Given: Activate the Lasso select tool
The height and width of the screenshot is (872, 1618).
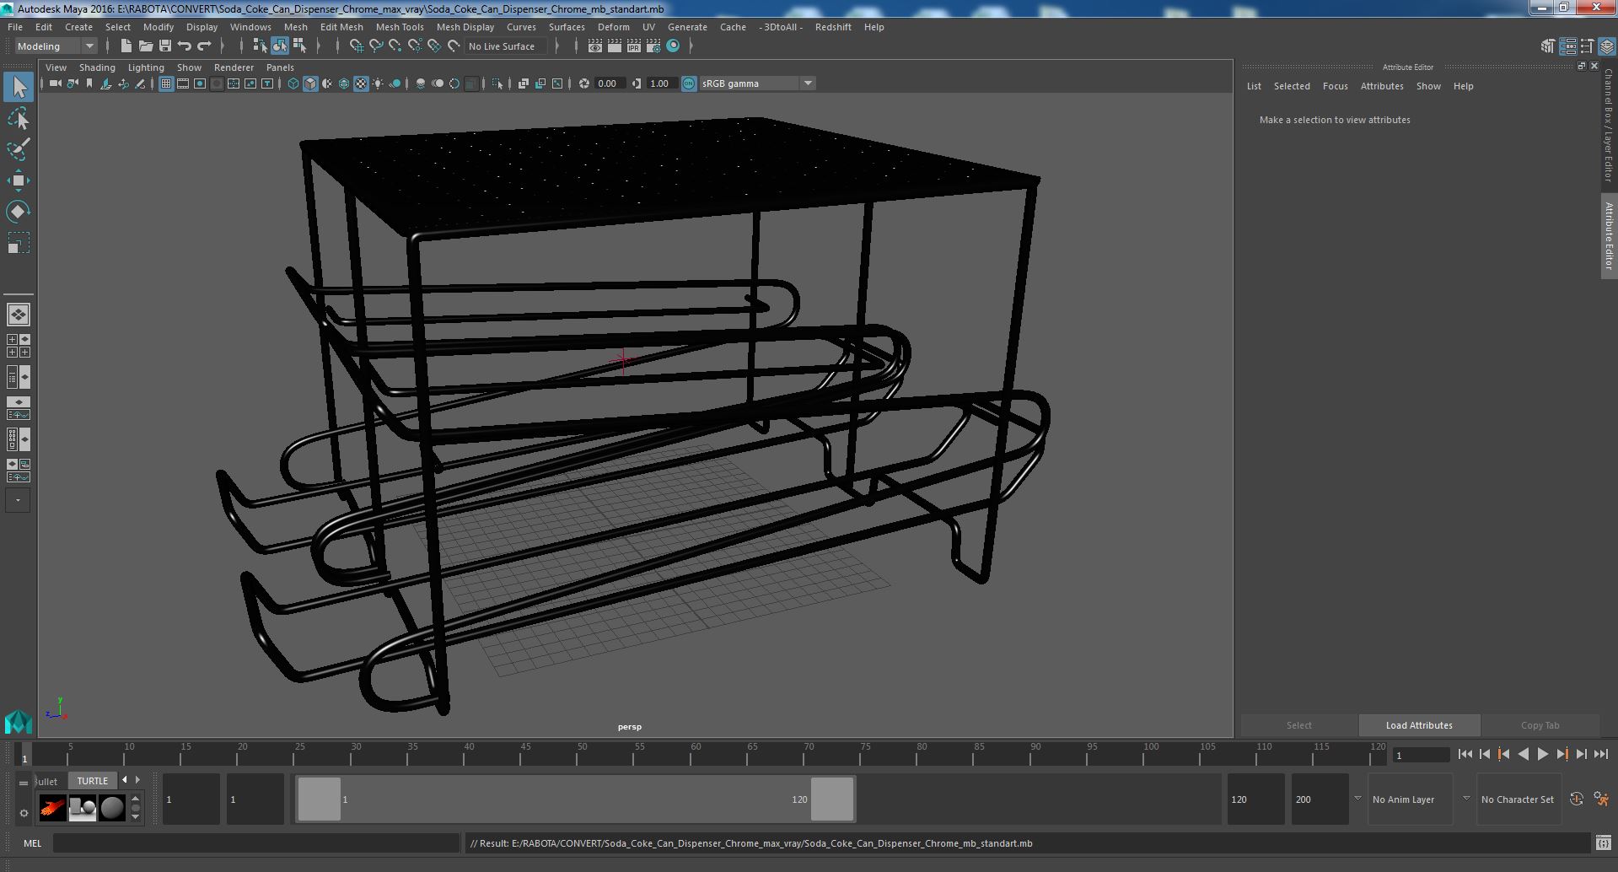Looking at the screenshot, I should tap(19, 118).
